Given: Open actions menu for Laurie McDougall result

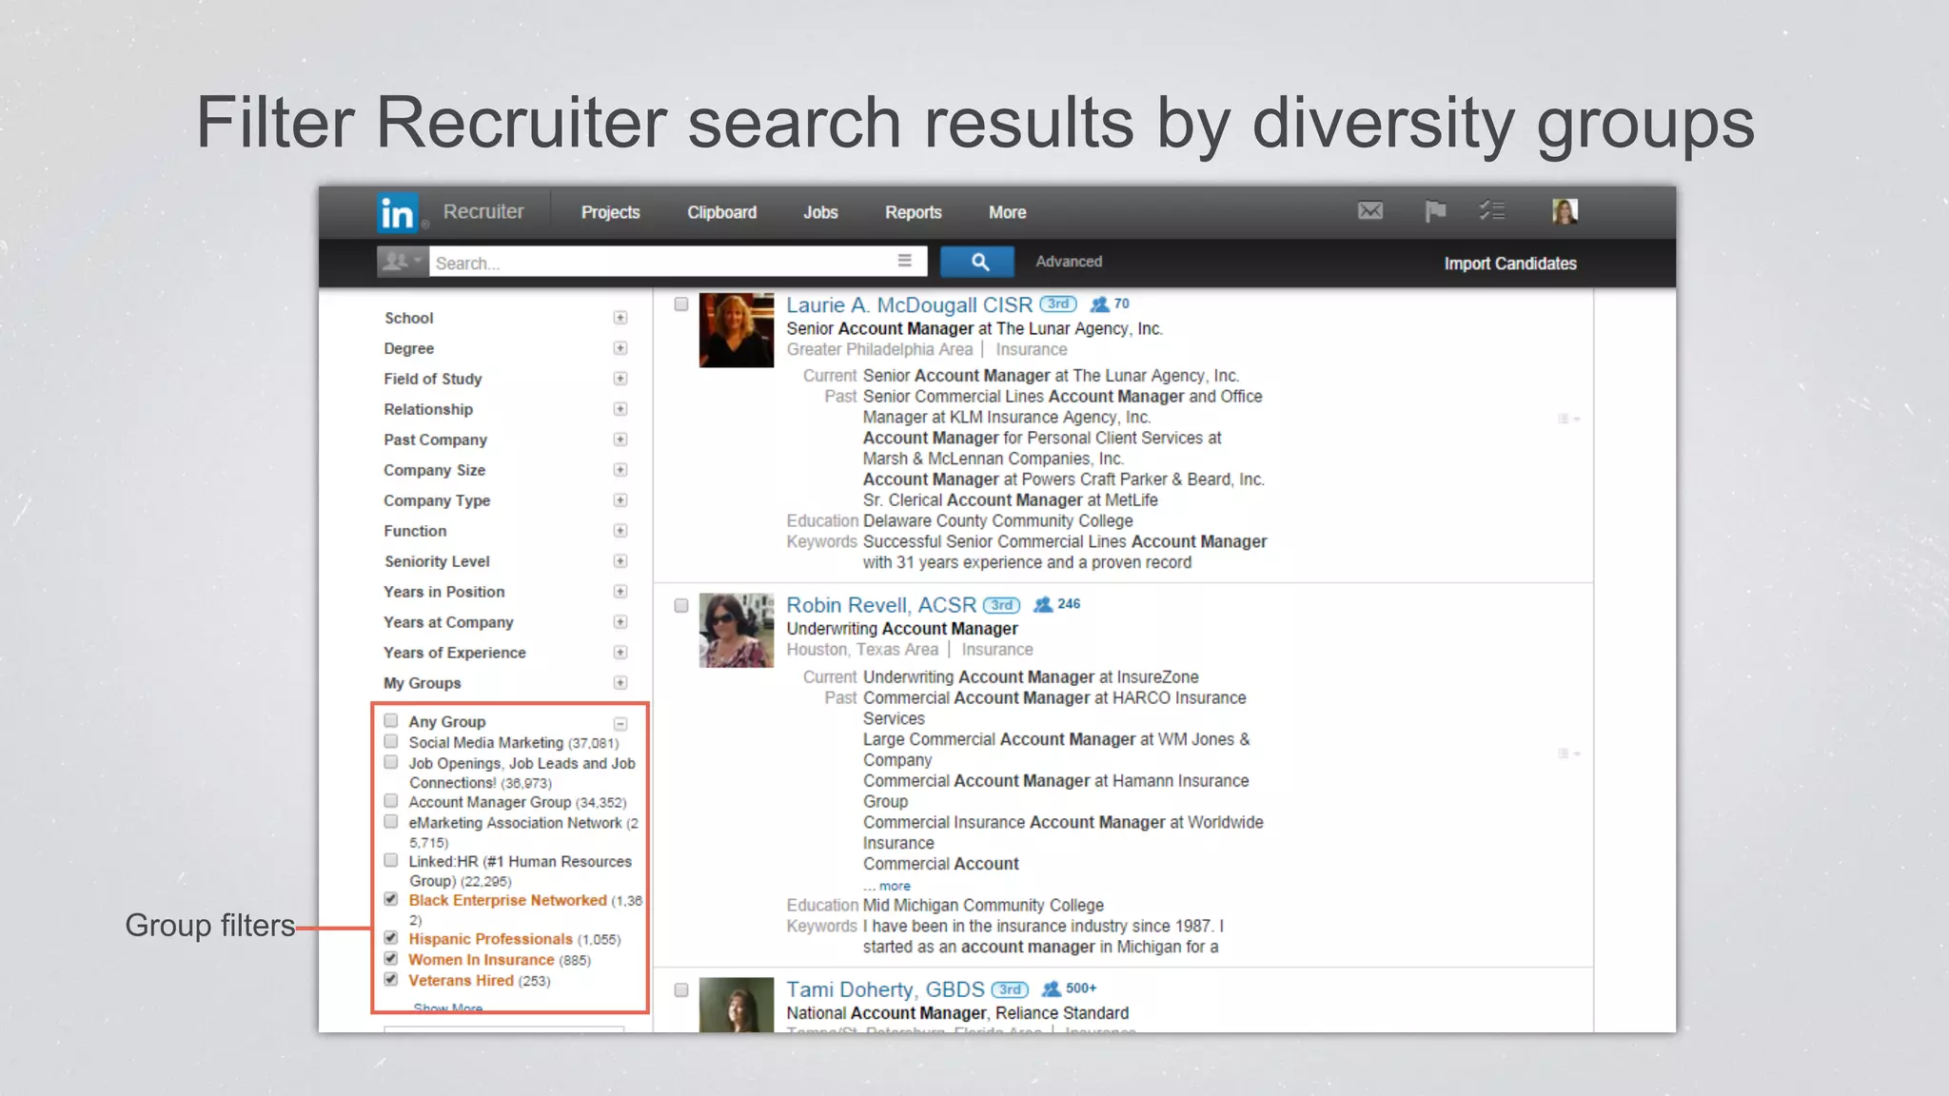Looking at the screenshot, I should click(1568, 419).
